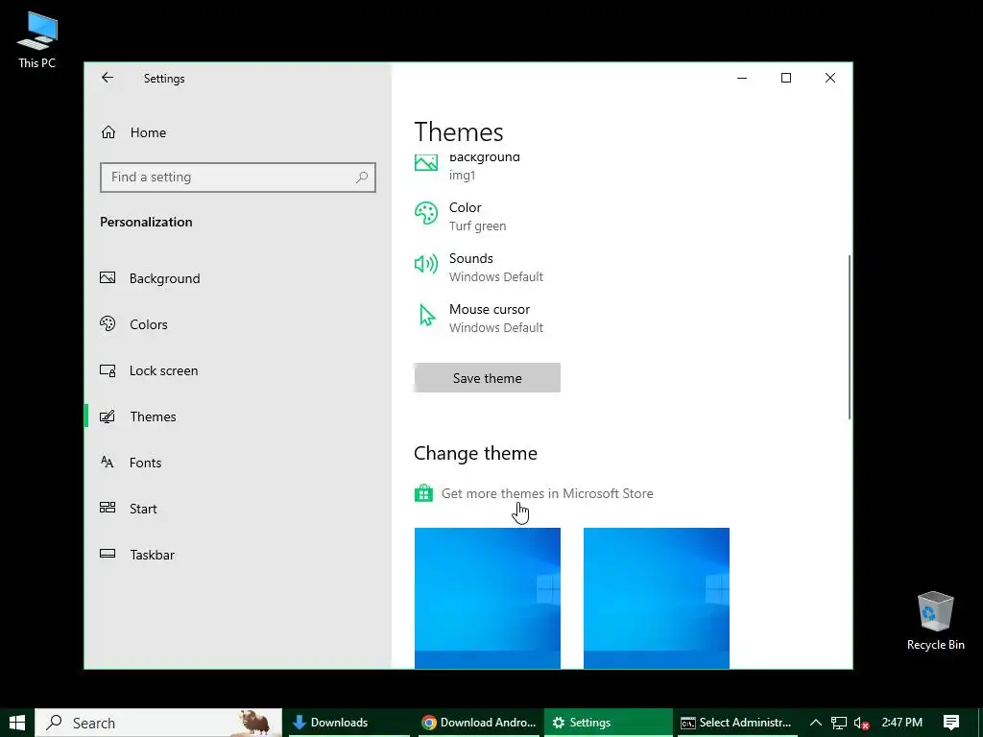Click the network tray icon
Image resolution: width=983 pixels, height=737 pixels.
839,723
